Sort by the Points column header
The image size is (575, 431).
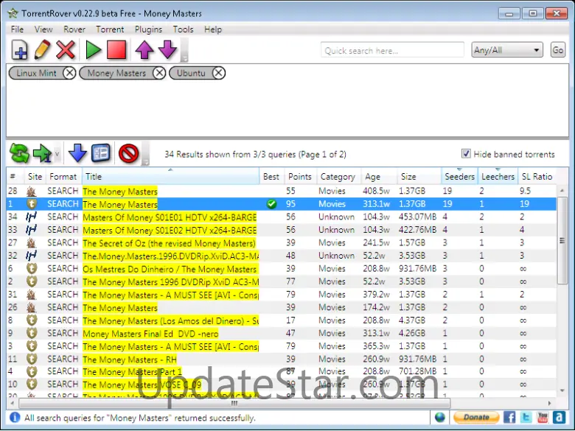click(299, 177)
